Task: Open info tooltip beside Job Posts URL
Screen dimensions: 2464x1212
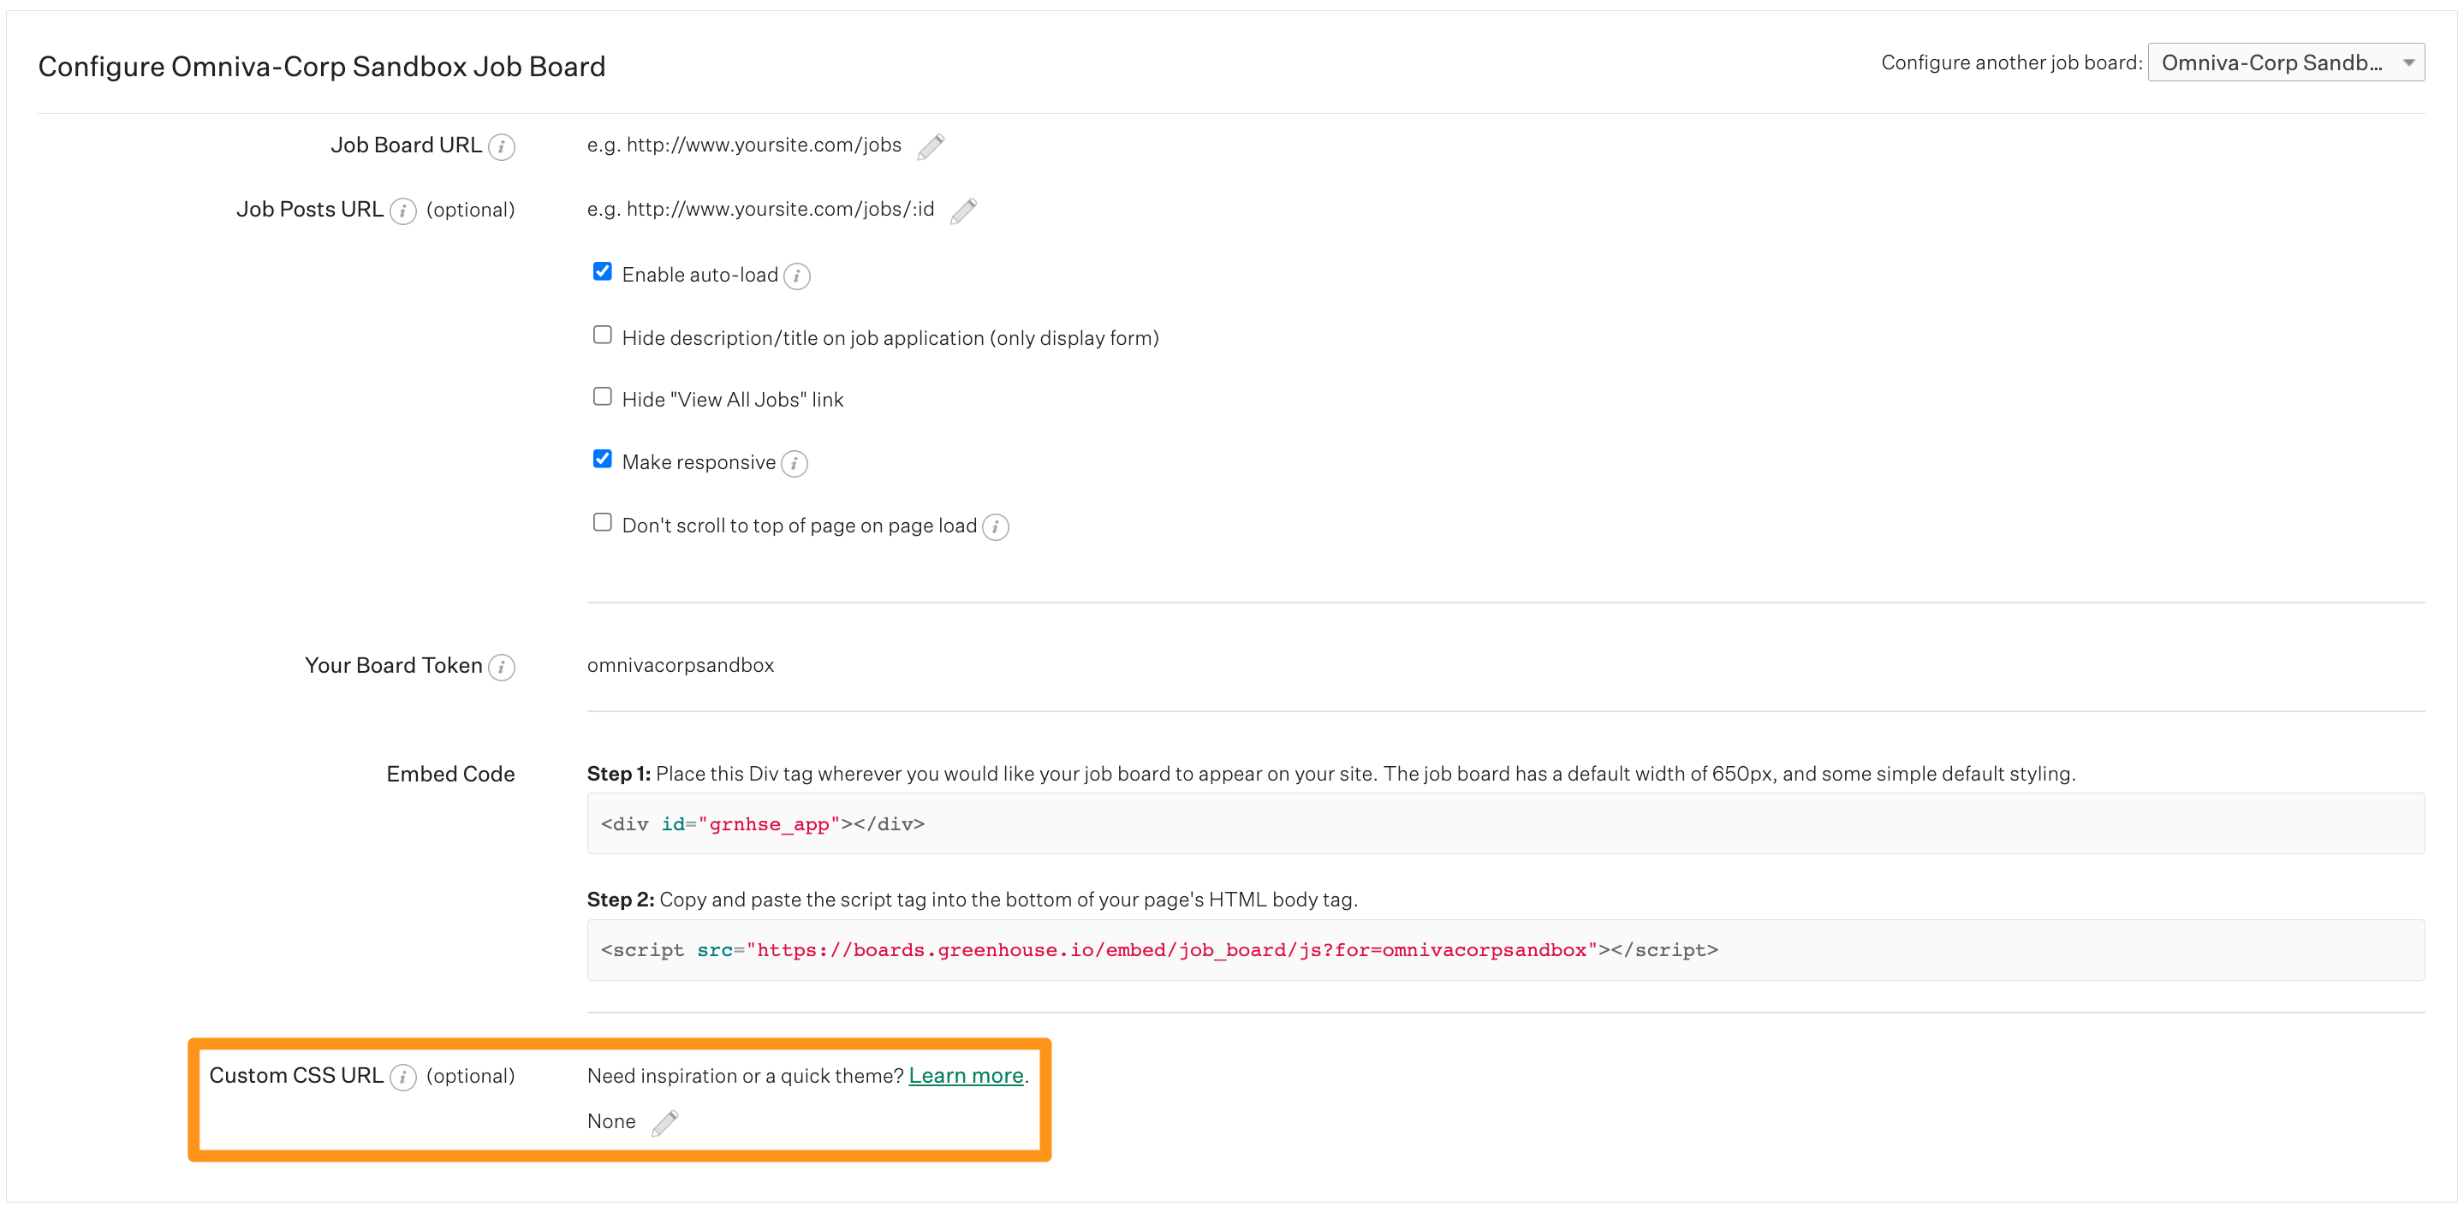Action: point(402,211)
